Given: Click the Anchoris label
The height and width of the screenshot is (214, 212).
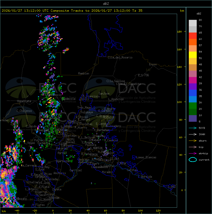Looking at the screenshot, I should click(60, 173).
